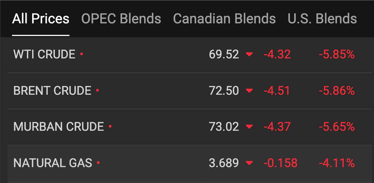Click the red down arrow beside Natural Gas price

pyautogui.click(x=249, y=163)
